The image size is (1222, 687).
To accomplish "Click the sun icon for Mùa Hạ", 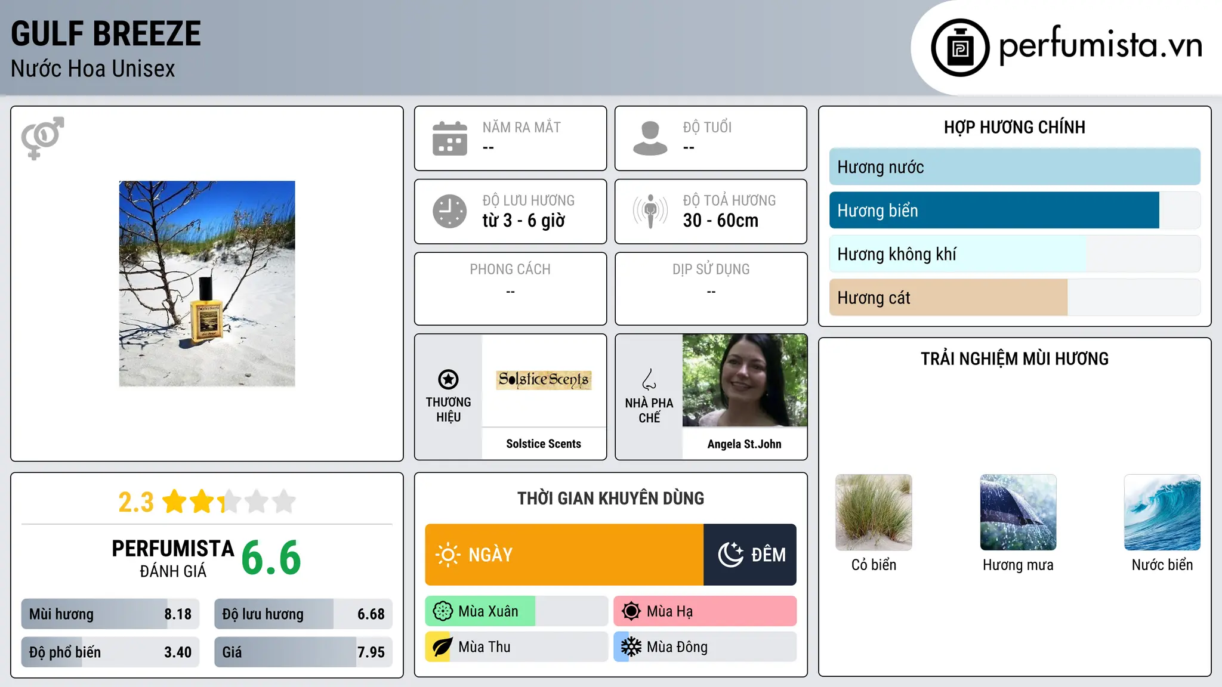I will [631, 611].
